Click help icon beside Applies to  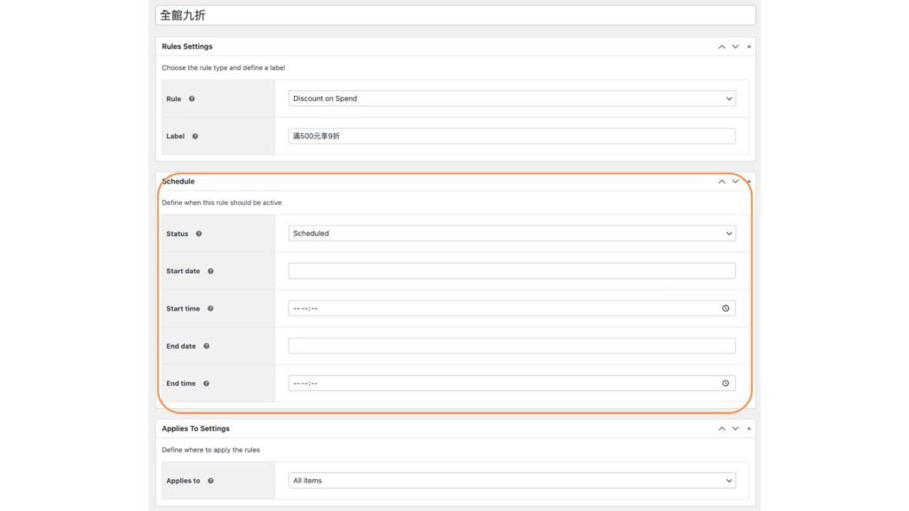click(210, 481)
